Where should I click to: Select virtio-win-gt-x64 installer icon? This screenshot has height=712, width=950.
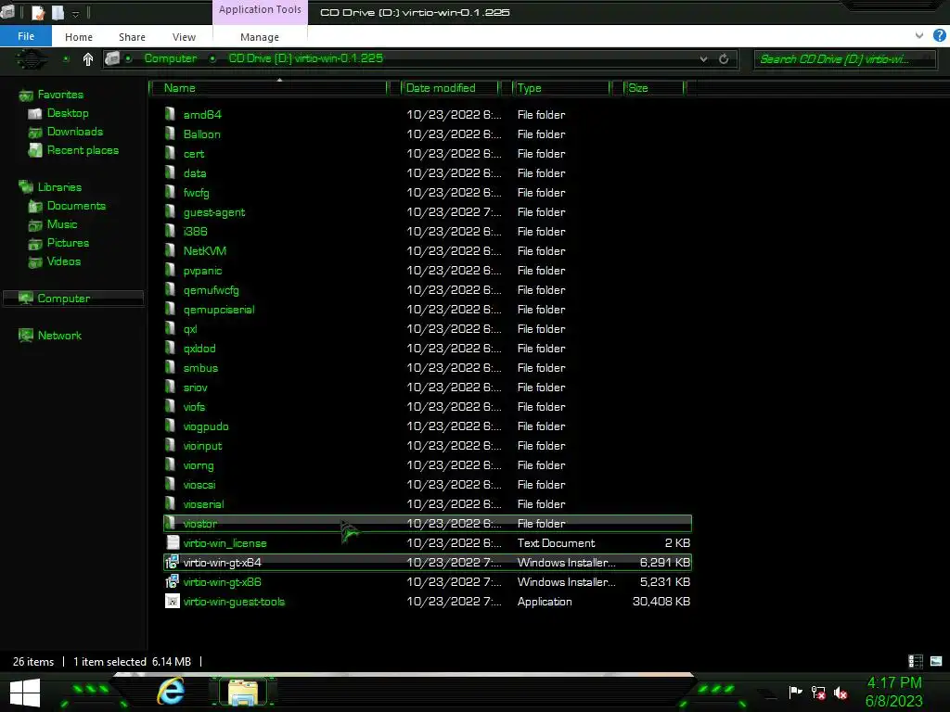[x=172, y=562]
